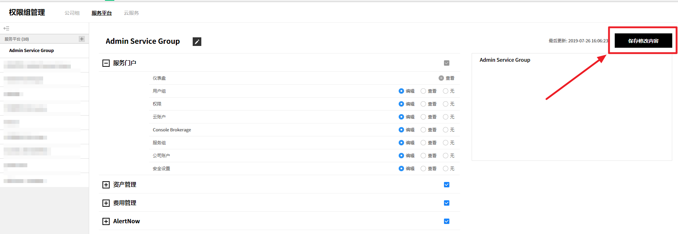Expand the AlertNow section
The image size is (678, 234).
click(x=106, y=221)
